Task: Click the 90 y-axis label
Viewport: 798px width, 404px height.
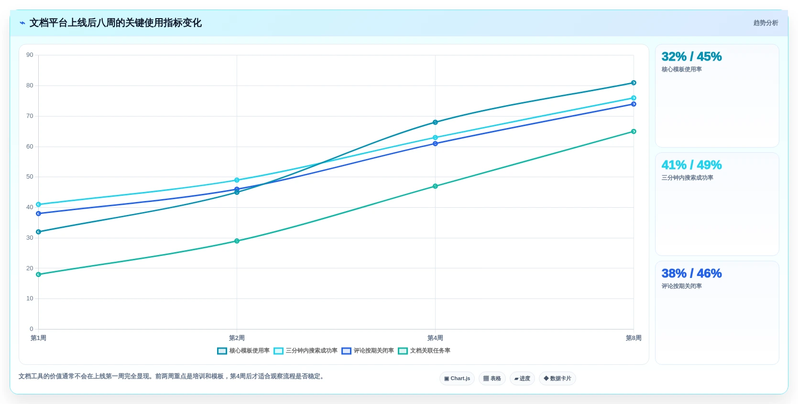Action: click(30, 55)
